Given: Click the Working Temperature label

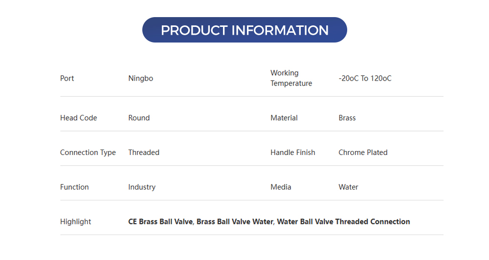Looking at the screenshot, I should pos(291,78).
